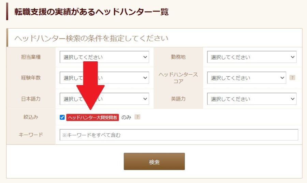Click the chevron arrow of ヘッドハンタースコア select

pyautogui.click(x=282, y=78)
